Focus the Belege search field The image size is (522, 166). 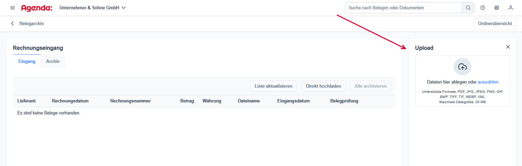(x=403, y=8)
